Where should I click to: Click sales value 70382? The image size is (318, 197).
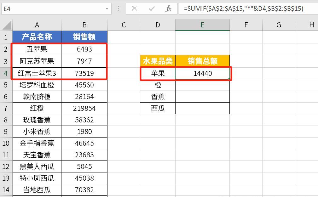pyautogui.click(x=84, y=190)
